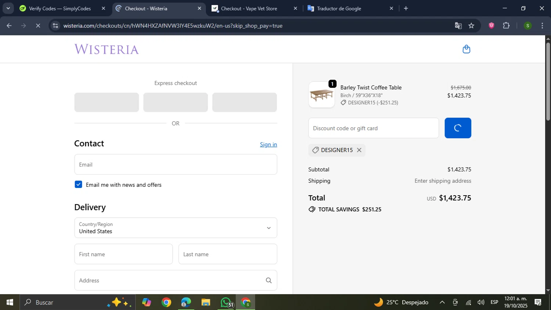Close the Vape Vet Store tab
Screen dimensions: 551x310
click(295, 8)
